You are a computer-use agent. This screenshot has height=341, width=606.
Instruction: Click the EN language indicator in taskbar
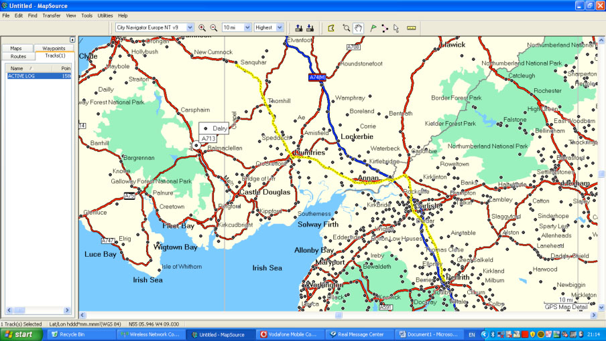pos(471,334)
